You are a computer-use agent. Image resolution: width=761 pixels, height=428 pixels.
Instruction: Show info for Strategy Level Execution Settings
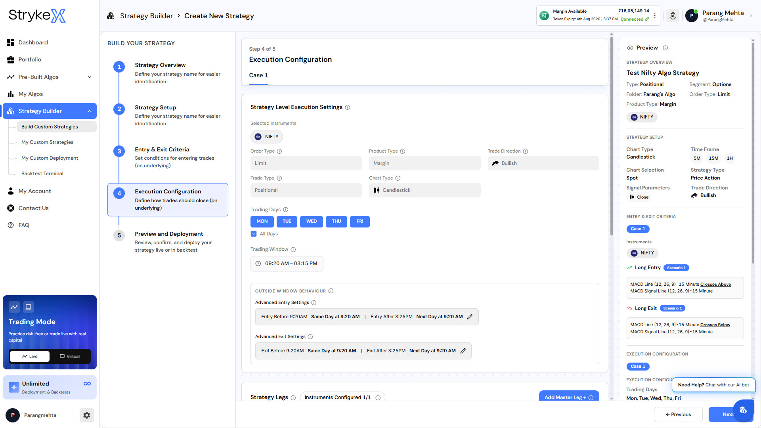point(348,107)
